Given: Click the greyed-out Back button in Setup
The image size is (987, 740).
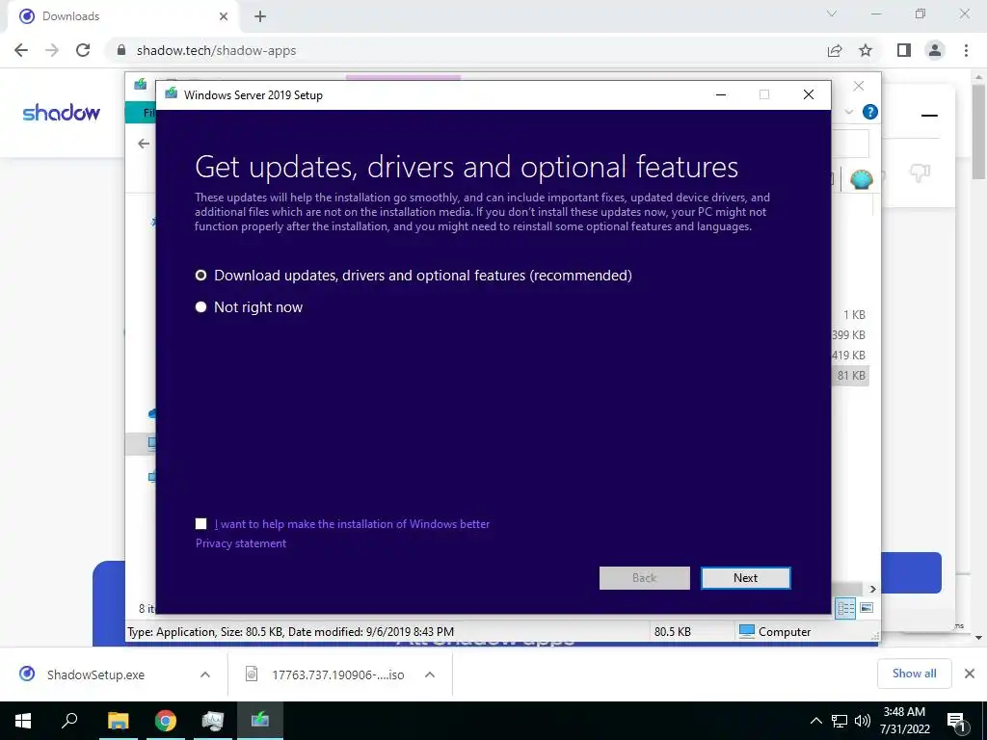Looking at the screenshot, I should click(644, 578).
